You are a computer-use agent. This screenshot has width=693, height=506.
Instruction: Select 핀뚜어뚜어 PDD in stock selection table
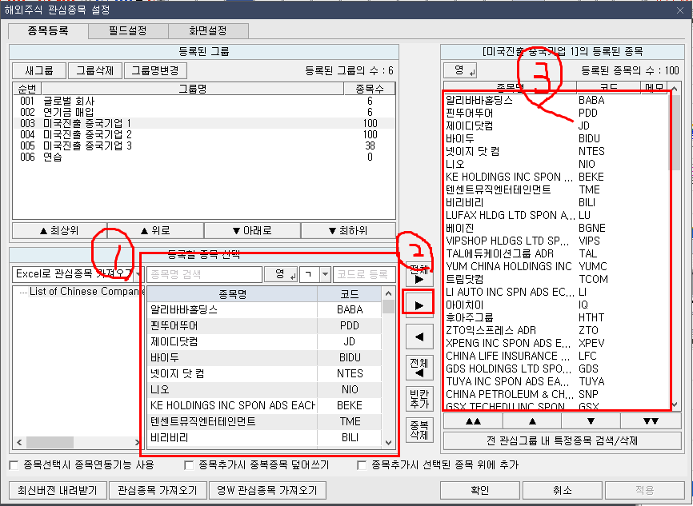264,326
